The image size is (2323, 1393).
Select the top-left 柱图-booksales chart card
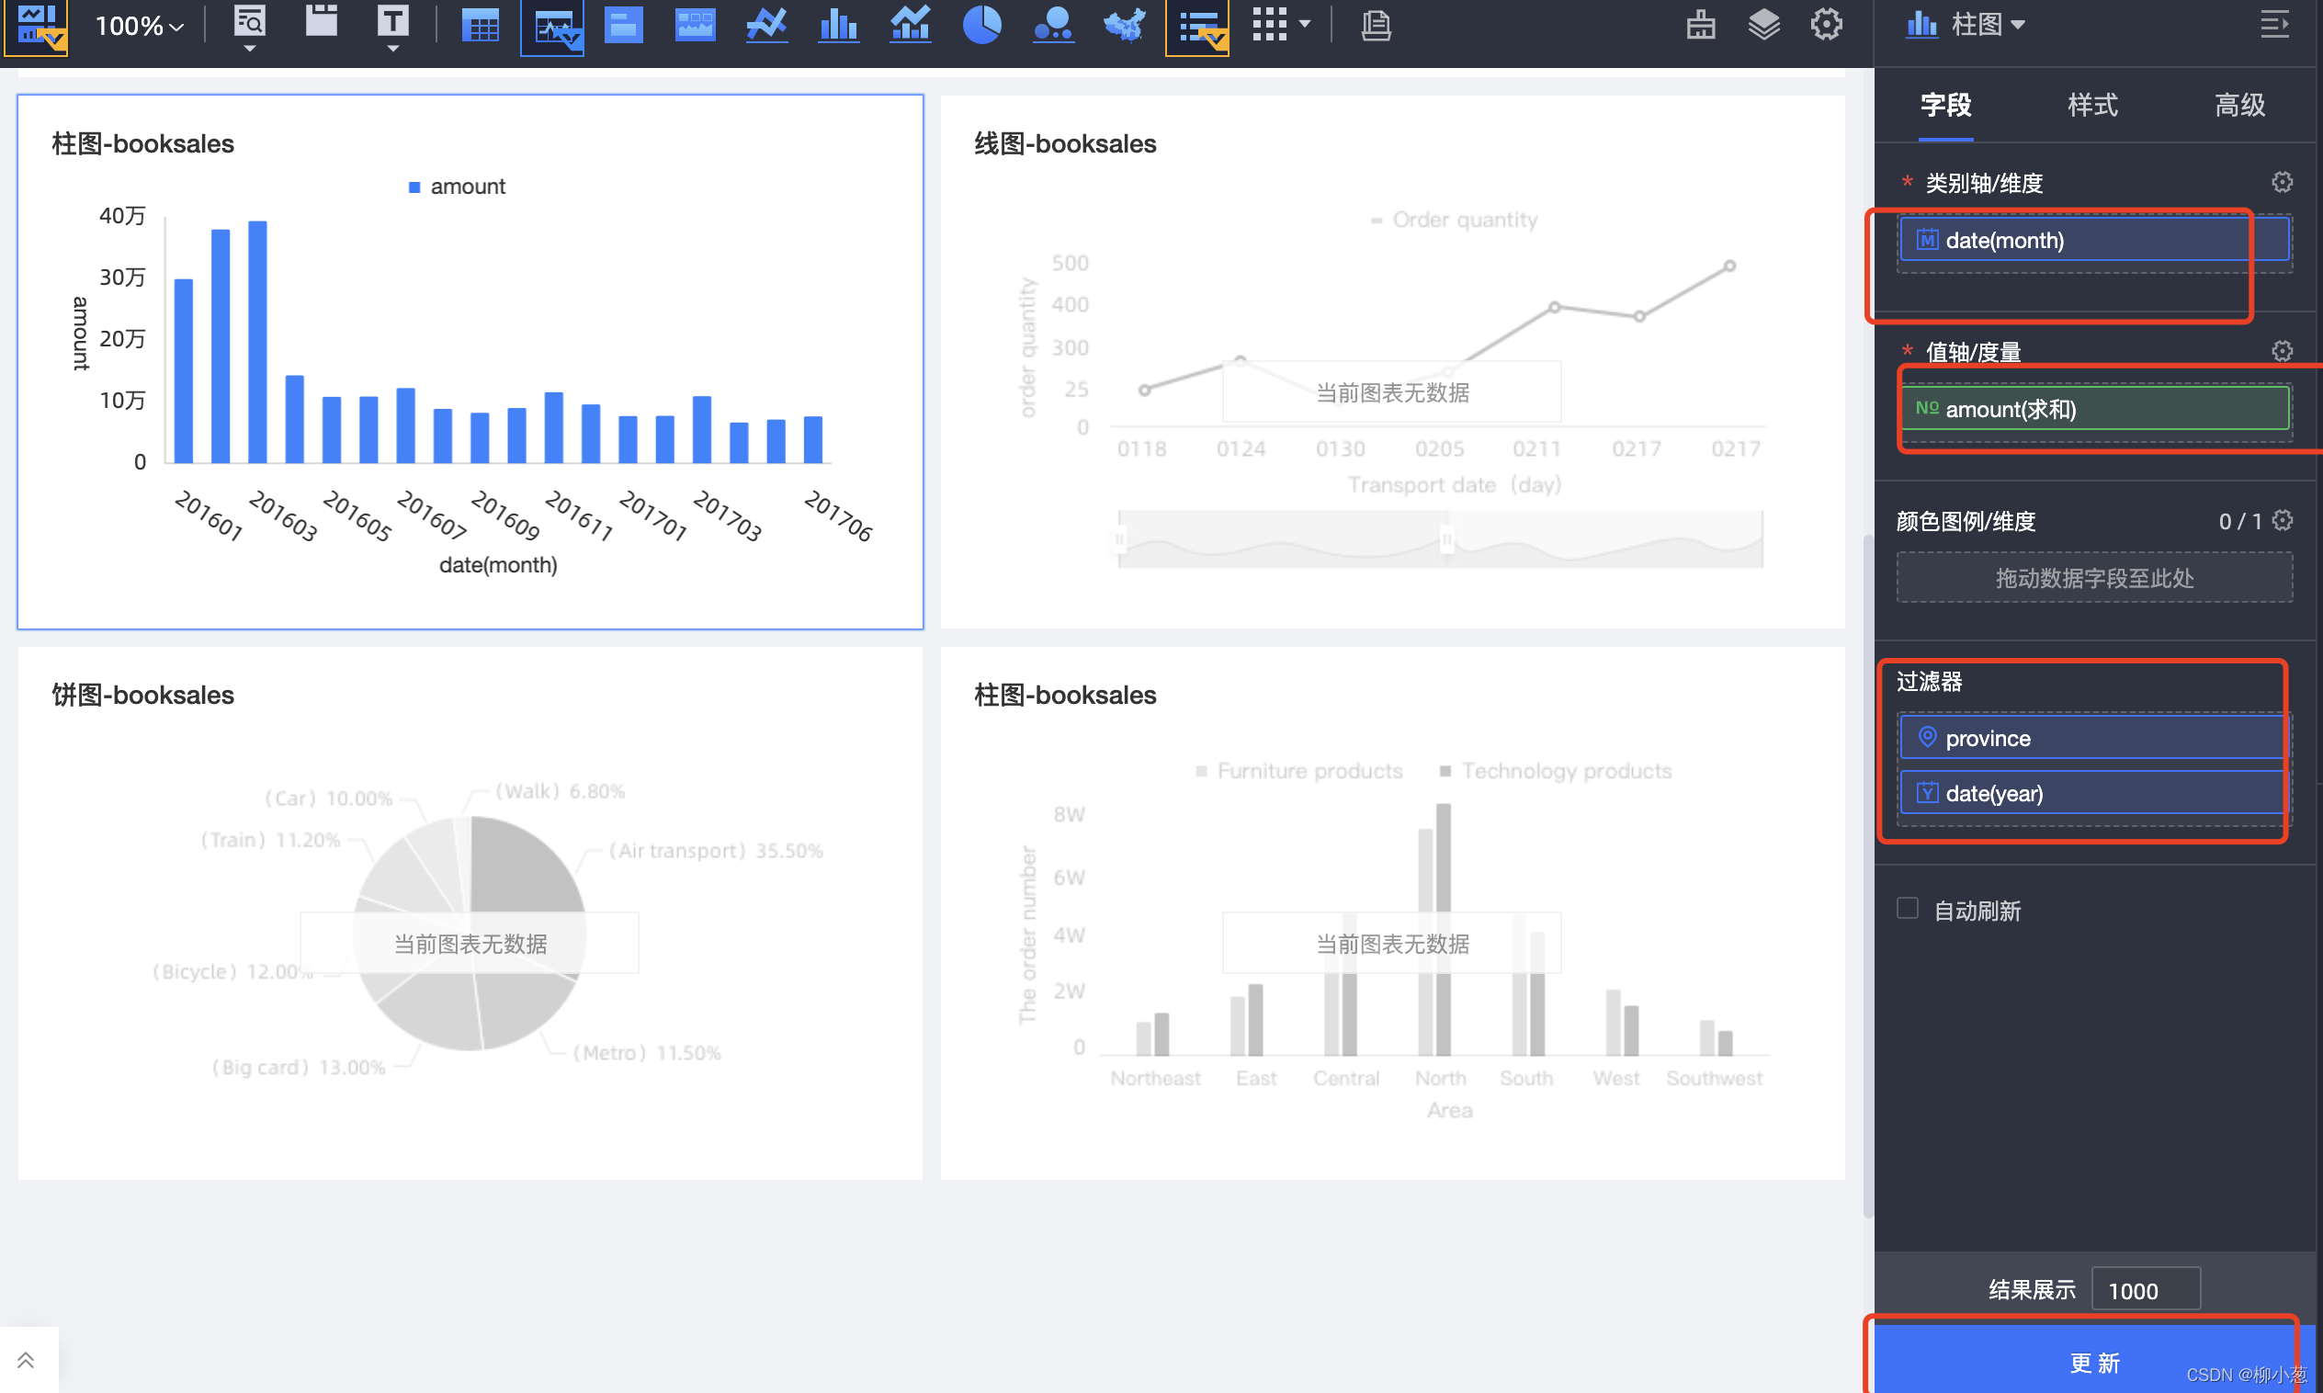tap(470, 362)
